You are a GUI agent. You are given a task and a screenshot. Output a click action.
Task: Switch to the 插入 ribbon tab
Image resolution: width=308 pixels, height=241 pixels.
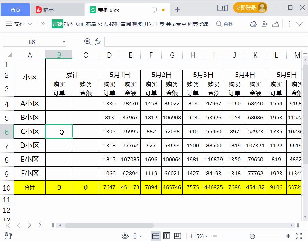coord(68,24)
